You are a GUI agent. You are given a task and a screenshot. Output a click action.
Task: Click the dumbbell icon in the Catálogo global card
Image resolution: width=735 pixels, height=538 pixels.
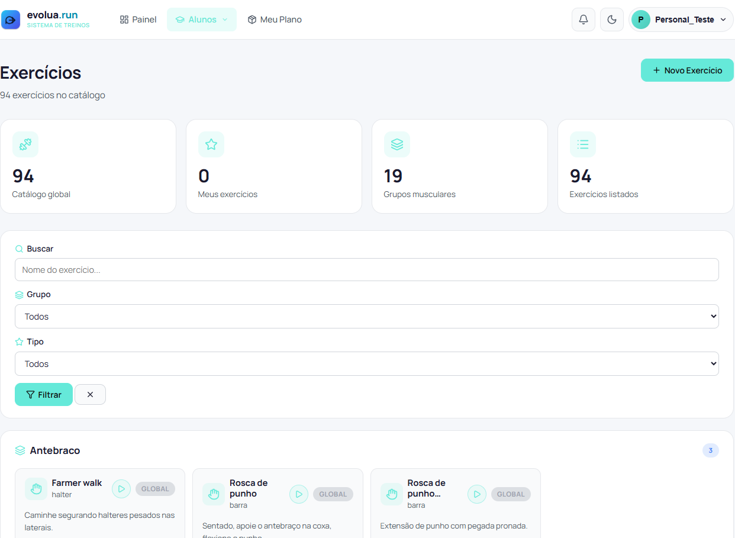(x=25, y=144)
